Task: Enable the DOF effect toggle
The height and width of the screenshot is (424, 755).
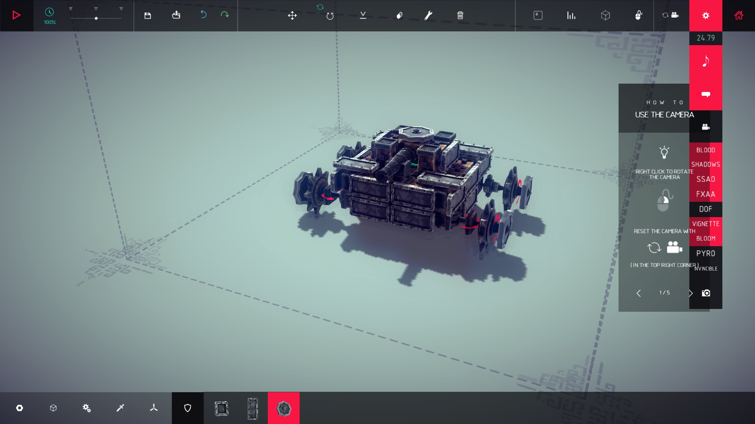Action: tap(705, 209)
